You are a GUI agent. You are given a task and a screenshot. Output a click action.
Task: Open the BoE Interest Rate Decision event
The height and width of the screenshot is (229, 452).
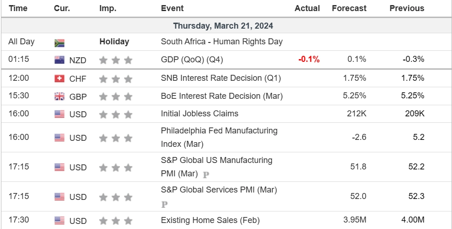221,96
